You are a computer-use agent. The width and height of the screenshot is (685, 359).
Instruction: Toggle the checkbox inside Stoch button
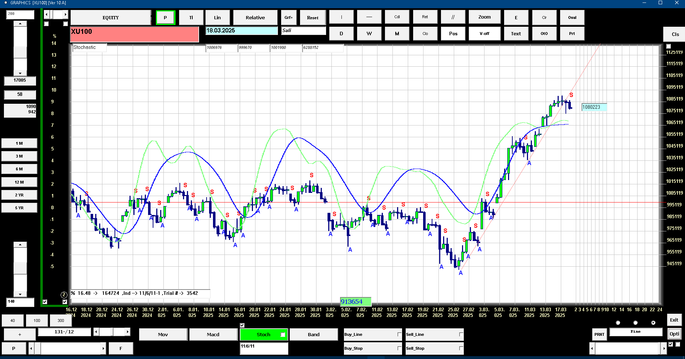click(x=283, y=334)
